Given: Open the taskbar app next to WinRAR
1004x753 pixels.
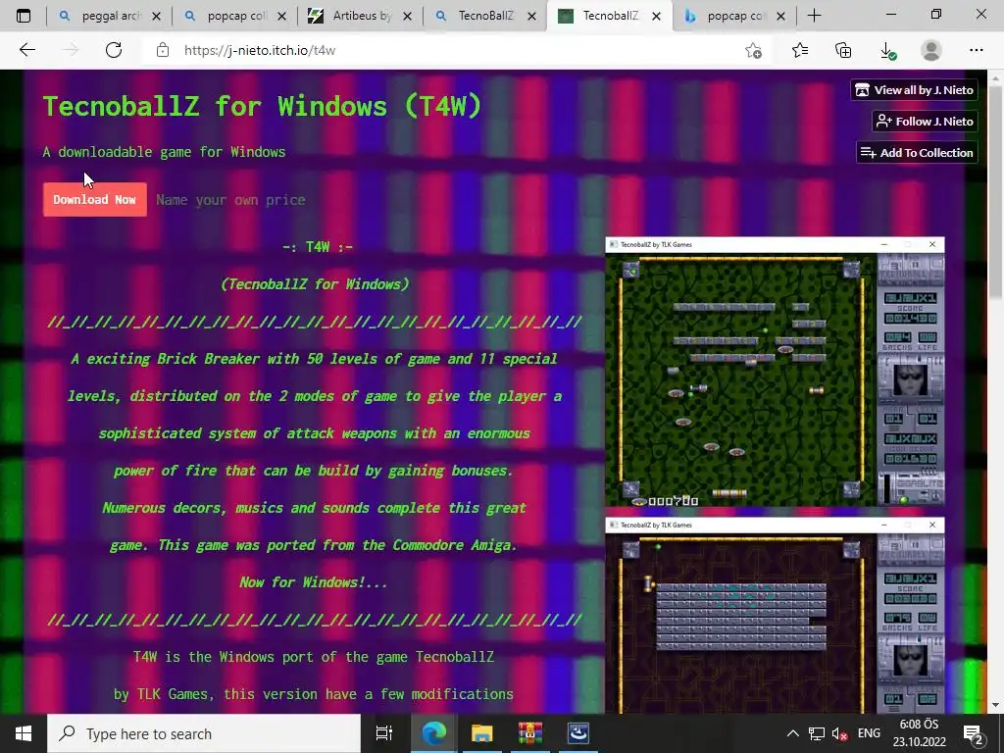Looking at the screenshot, I should [x=578, y=733].
